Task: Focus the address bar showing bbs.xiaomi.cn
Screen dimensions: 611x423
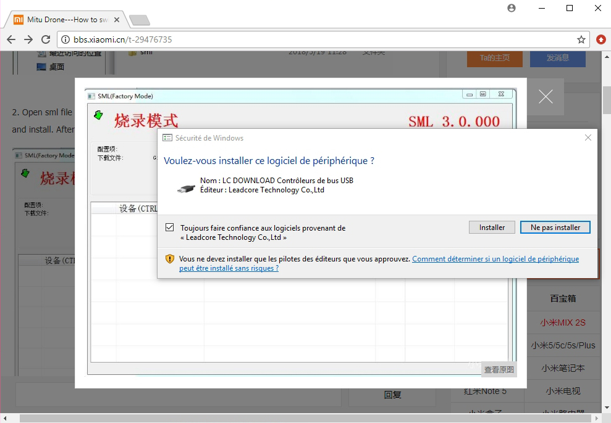Action: point(323,39)
